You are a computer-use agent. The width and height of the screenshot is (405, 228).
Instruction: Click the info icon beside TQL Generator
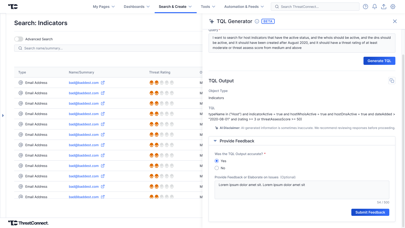coord(257,21)
